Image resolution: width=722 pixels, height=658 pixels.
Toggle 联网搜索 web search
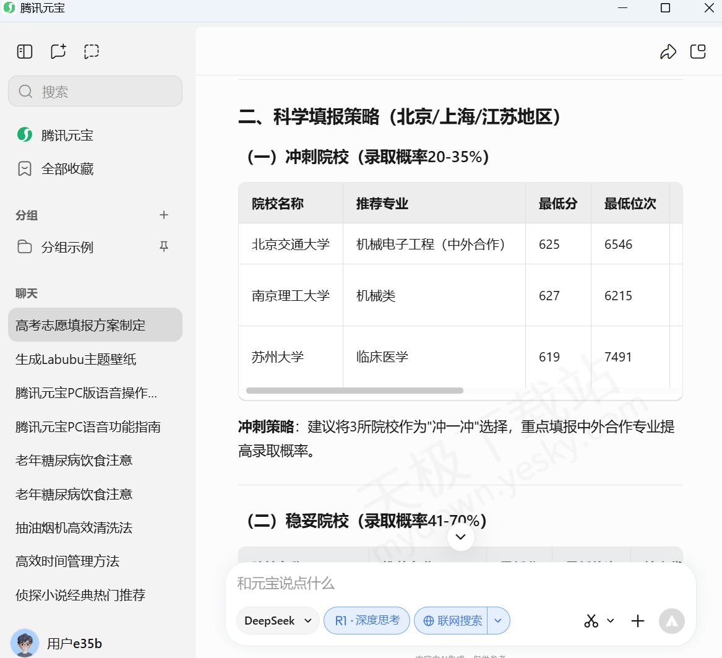[452, 621]
